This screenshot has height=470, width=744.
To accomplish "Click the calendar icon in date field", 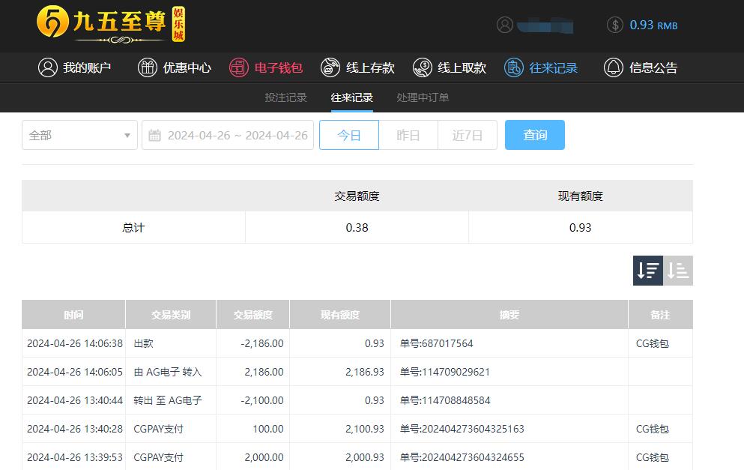I will pyautogui.click(x=155, y=135).
